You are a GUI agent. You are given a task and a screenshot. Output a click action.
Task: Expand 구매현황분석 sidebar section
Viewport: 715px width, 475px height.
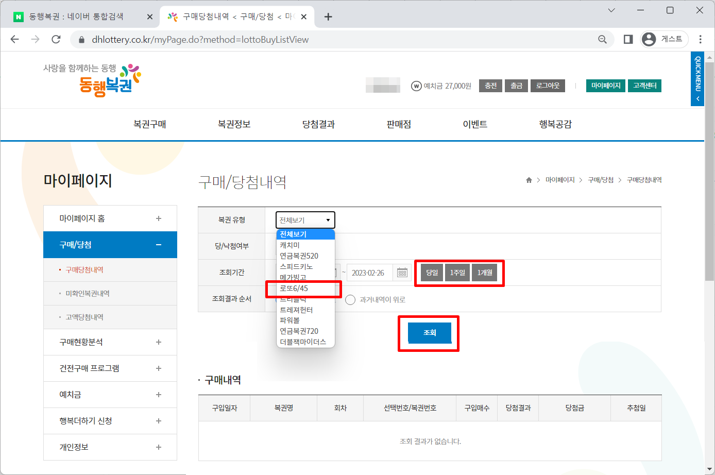(110, 342)
